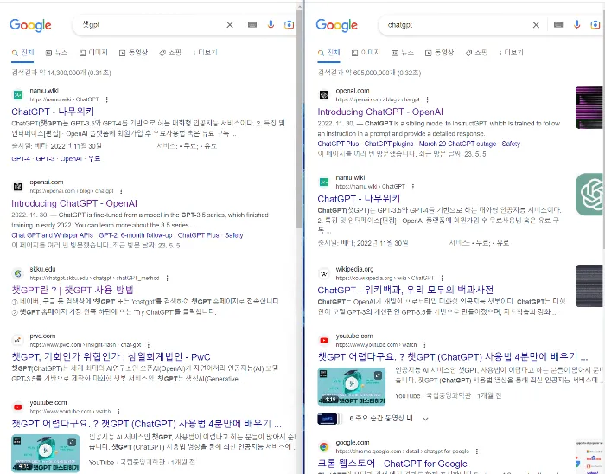This screenshot has width=605, height=474.
Task: Clear the '챗gpt' search query in left window
Action: coord(230,25)
